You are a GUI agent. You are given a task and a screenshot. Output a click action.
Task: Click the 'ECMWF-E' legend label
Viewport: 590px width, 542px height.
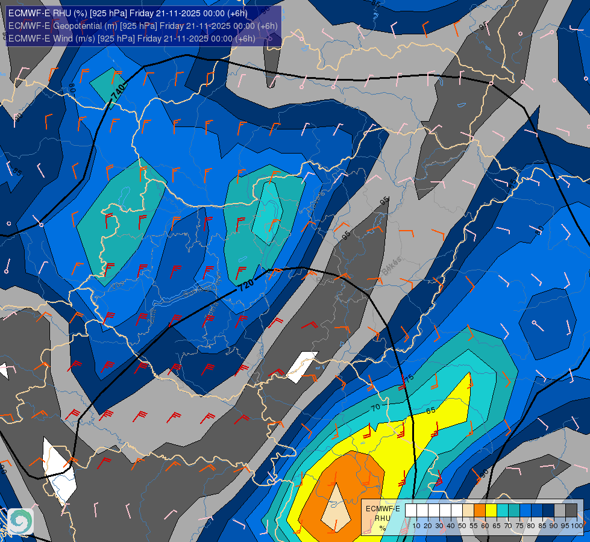[x=383, y=509]
